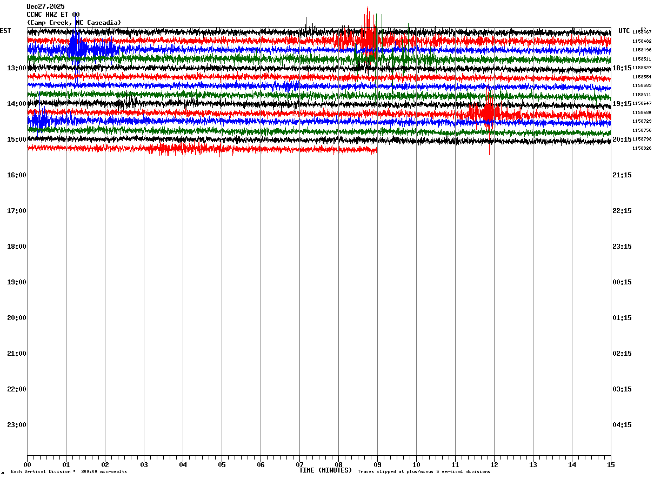Click the 21:00 EST hour label
The image size is (654, 479).
17,354
